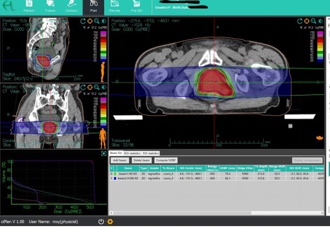This screenshot has height=245, width=330.
Task: Open settings gear in status bar
Action: (110, 222)
